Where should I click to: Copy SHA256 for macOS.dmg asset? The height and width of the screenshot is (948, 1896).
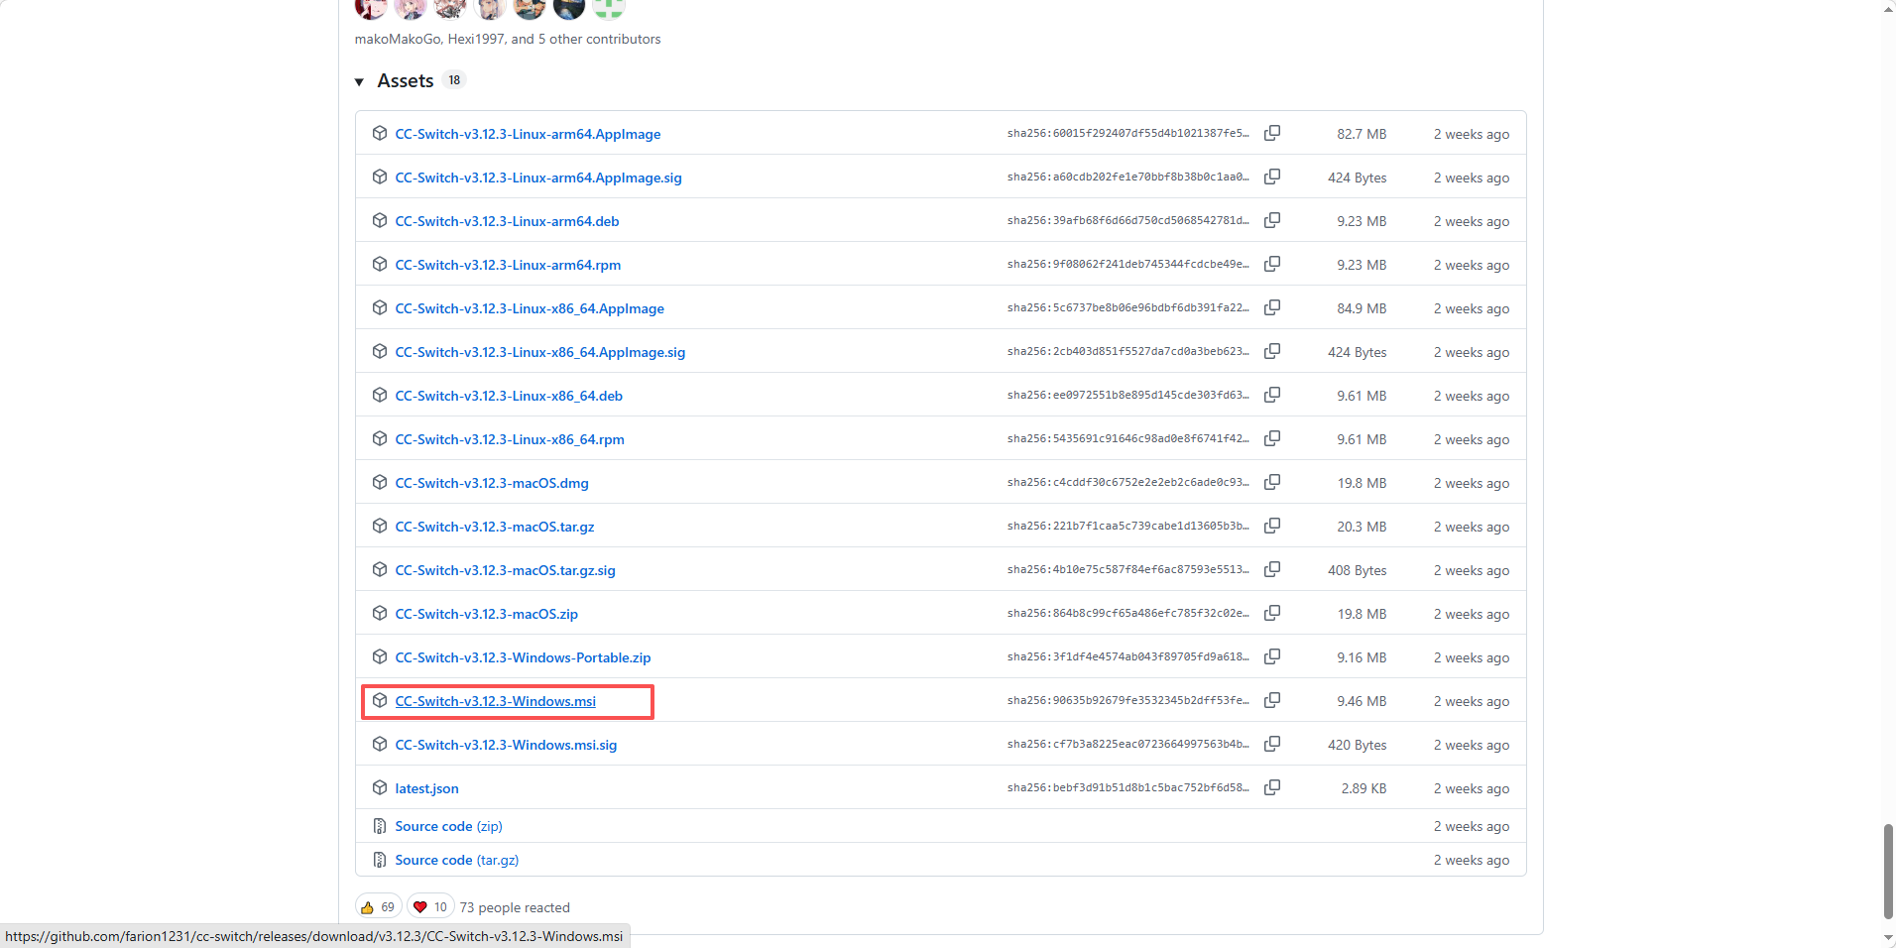pyautogui.click(x=1272, y=482)
